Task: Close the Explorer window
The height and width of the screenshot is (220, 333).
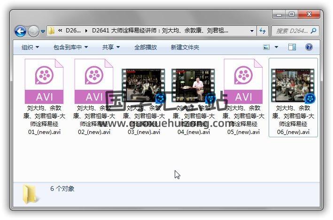Action: pos(309,15)
